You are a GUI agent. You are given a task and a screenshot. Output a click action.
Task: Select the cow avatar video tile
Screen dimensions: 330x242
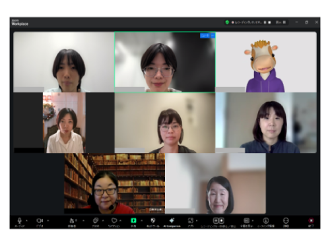(266, 62)
